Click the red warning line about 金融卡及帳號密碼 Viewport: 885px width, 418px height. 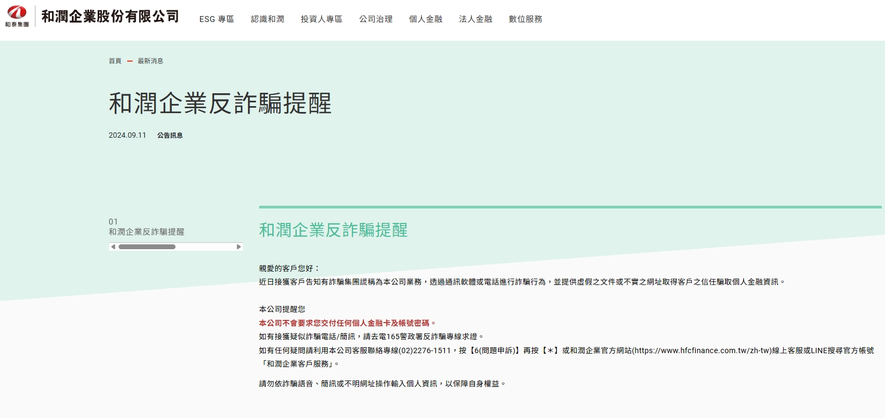pos(347,323)
